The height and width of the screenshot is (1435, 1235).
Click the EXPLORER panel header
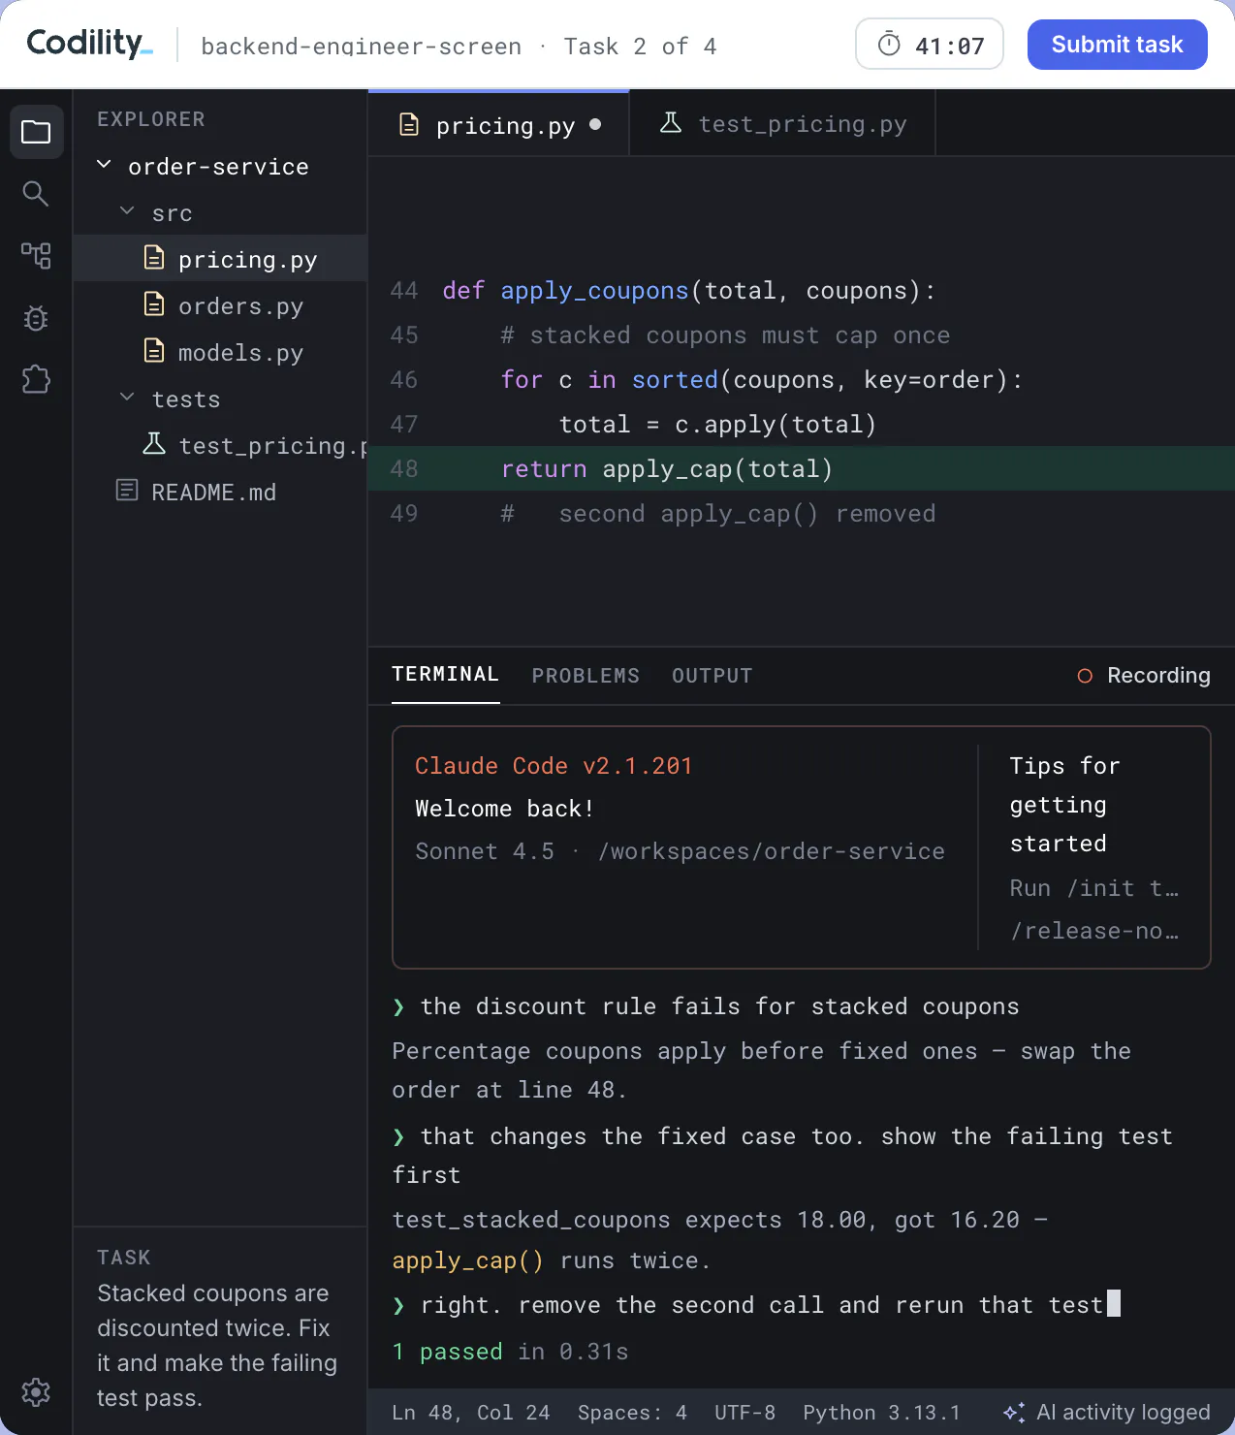(151, 119)
